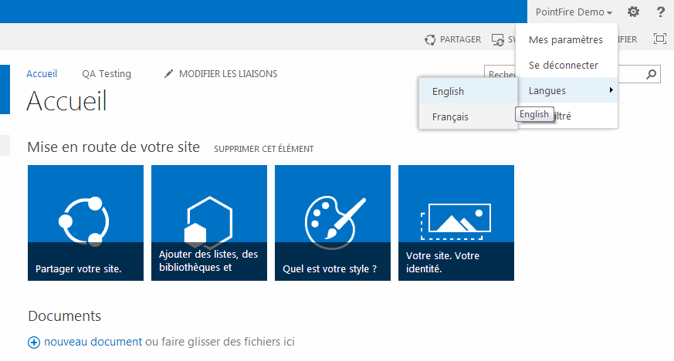Screen dimensions: 674x361
Task: Open the Votre site. Votre identité tile
Action: pos(456,223)
